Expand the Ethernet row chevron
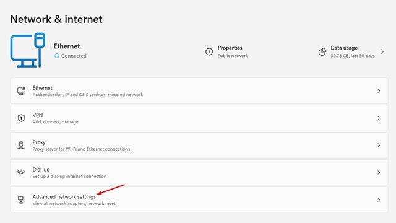 pyautogui.click(x=379, y=91)
